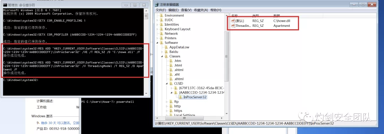This screenshot has height=134, width=384.
Task: Open the Registry Editor title bar icon
Action: point(158,4)
